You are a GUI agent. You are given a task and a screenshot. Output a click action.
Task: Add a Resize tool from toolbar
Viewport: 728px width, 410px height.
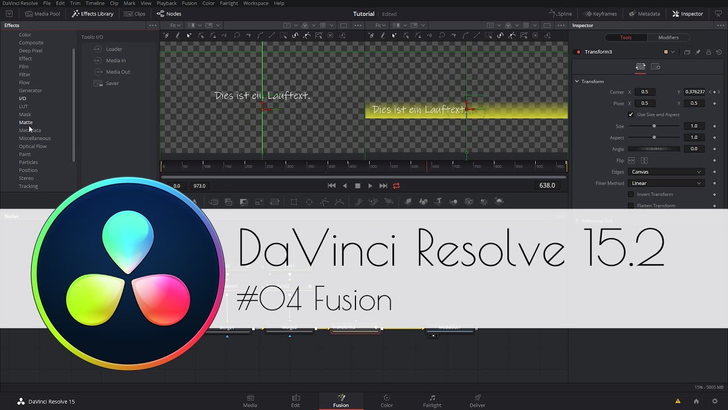259,202
